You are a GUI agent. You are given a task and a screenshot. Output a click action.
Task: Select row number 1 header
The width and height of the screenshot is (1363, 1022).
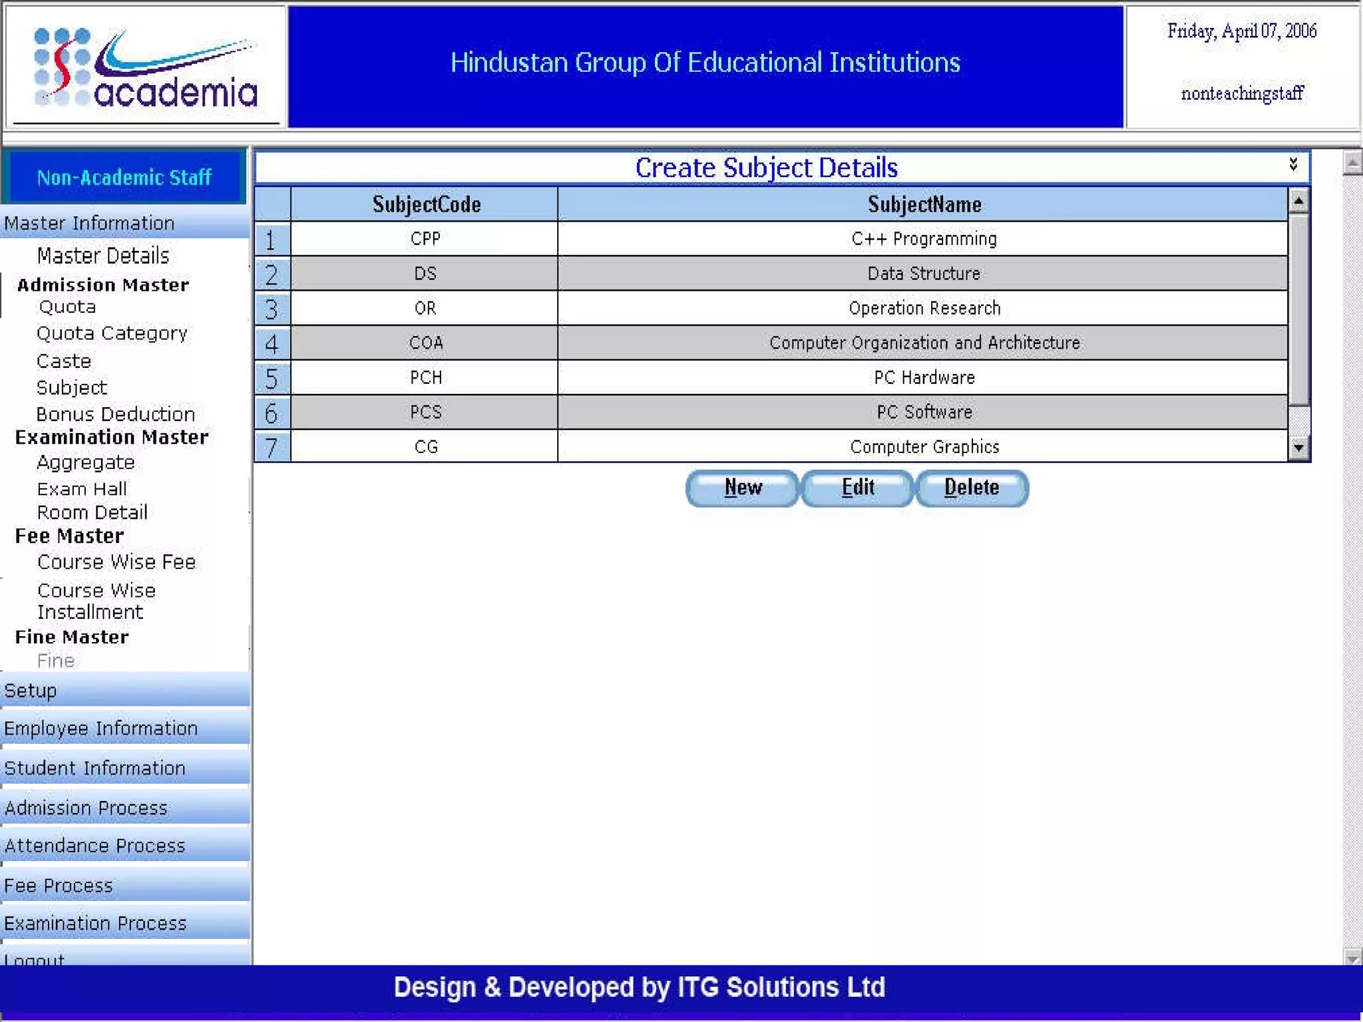pyautogui.click(x=272, y=240)
